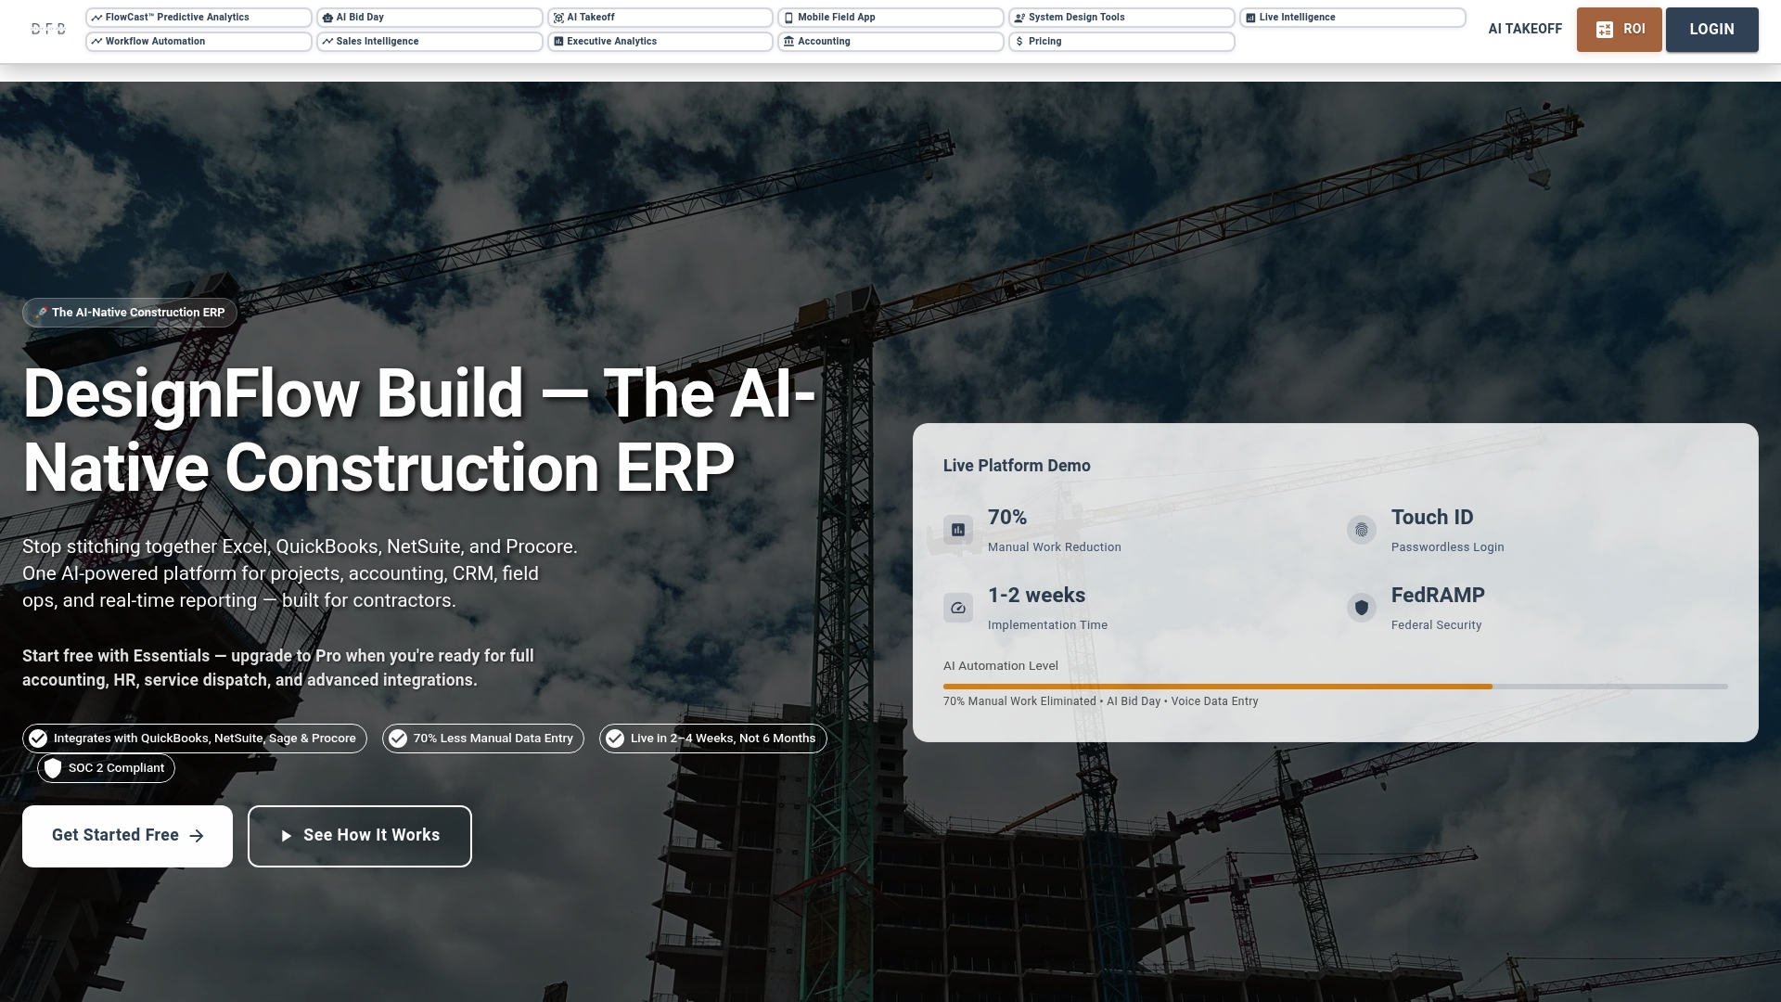Click checkmark icon beside 70% Less Manual Data Entry
The height and width of the screenshot is (1002, 1781).
tap(398, 739)
